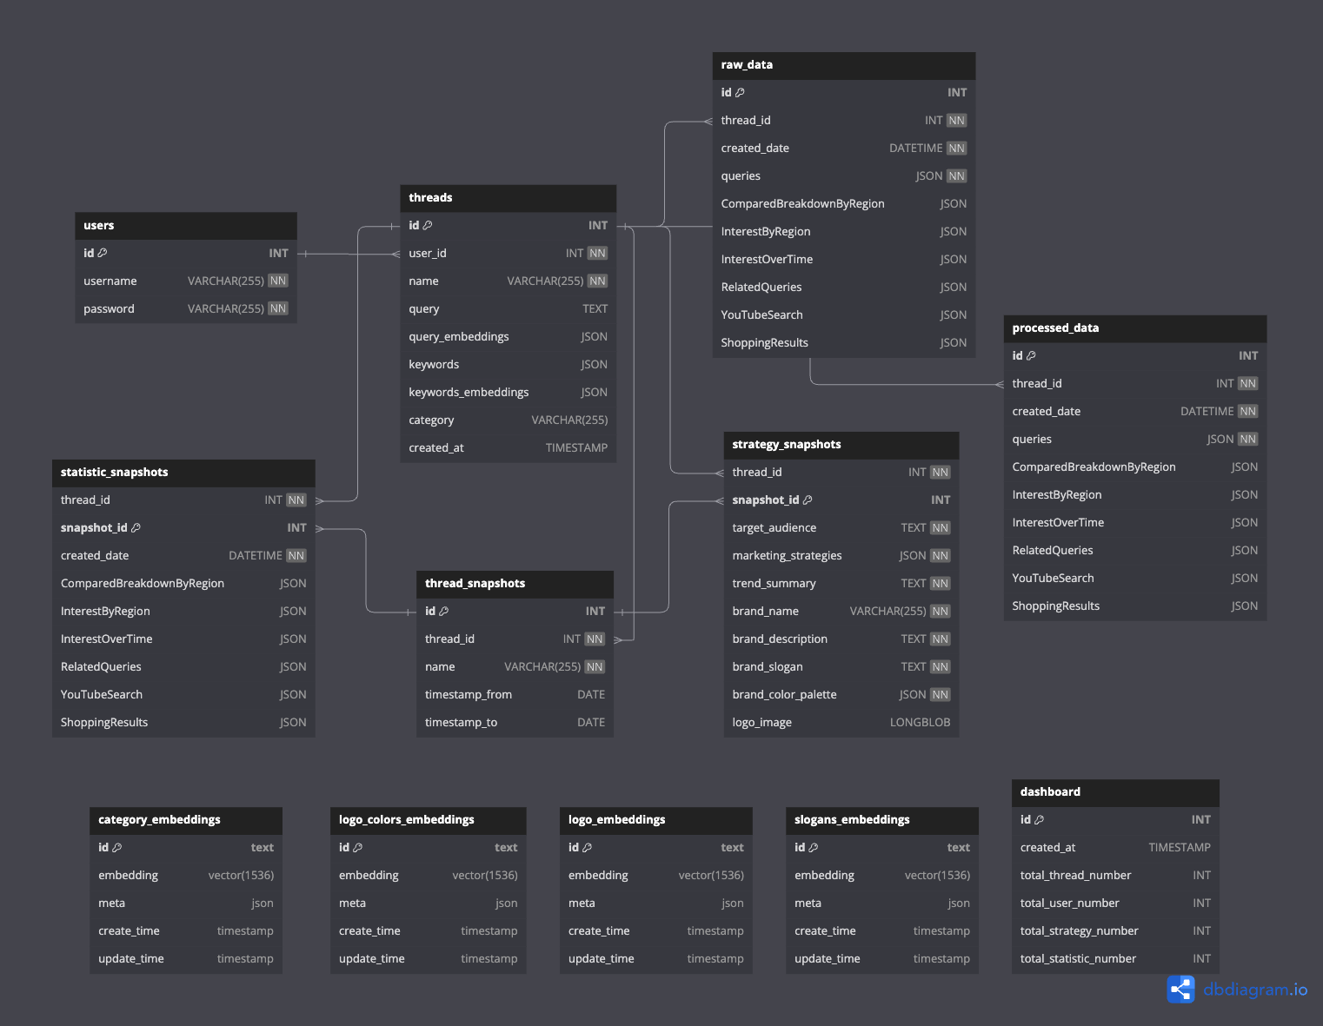
Task: Click timestamp_to row in thread_snapshots
Action: tap(515, 723)
